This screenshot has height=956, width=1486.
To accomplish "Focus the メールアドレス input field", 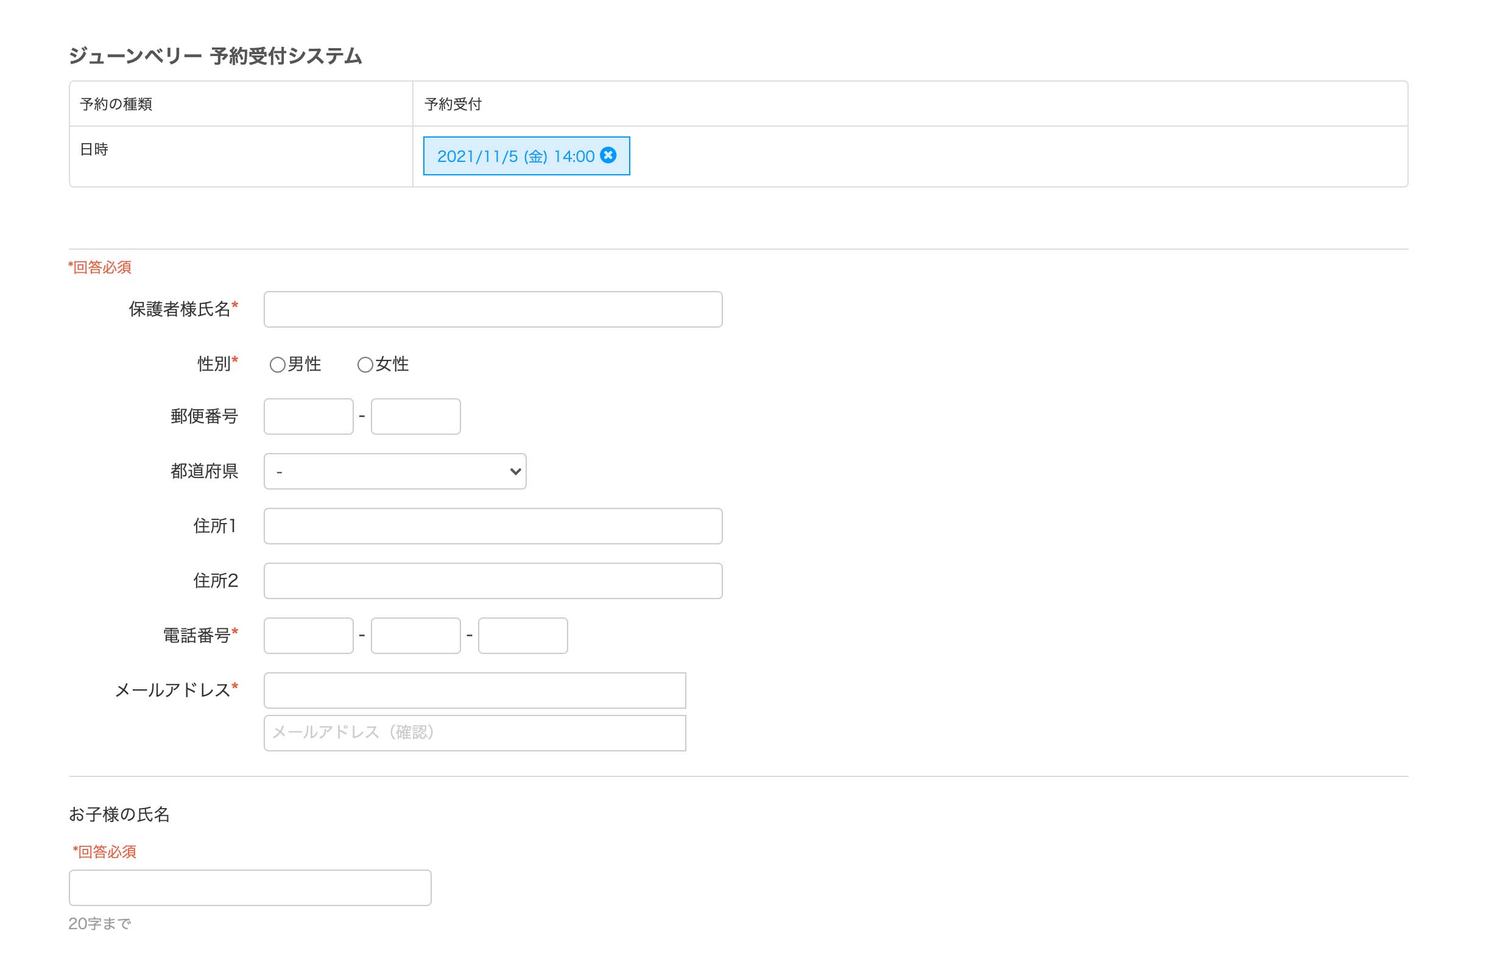I will [x=475, y=691].
